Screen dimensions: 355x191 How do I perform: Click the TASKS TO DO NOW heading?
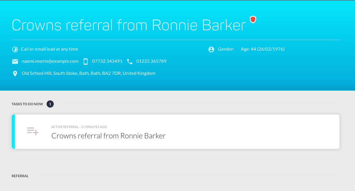pos(27,104)
